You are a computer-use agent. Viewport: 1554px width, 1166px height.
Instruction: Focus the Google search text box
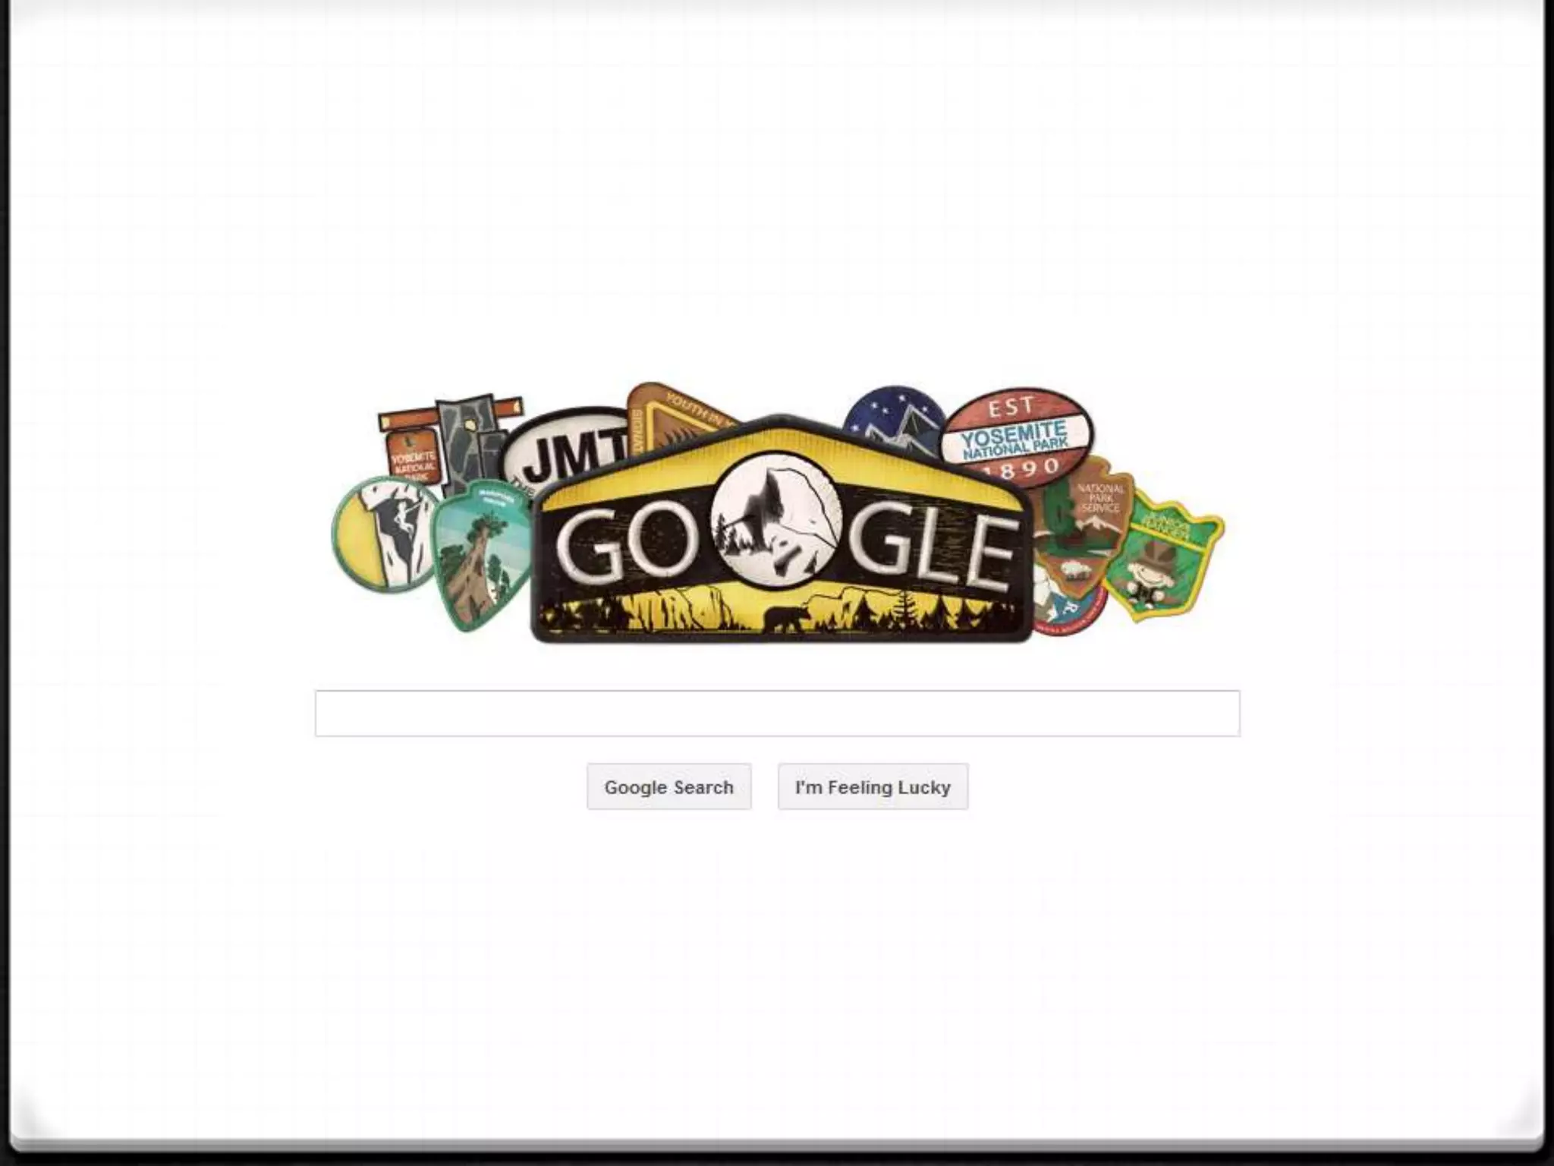click(x=777, y=713)
